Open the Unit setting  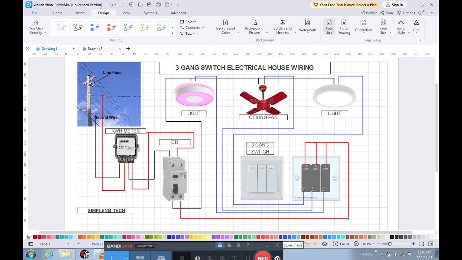coord(416,26)
